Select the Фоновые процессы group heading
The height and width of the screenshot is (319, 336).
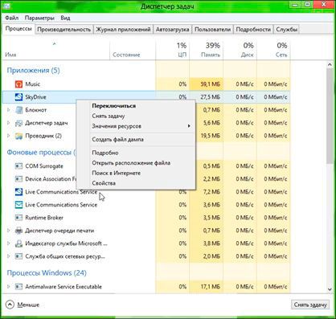[x=42, y=153]
